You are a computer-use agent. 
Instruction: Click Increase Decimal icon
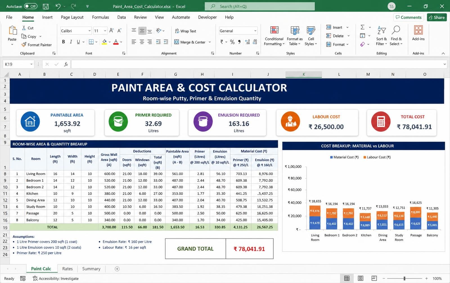(247, 42)
